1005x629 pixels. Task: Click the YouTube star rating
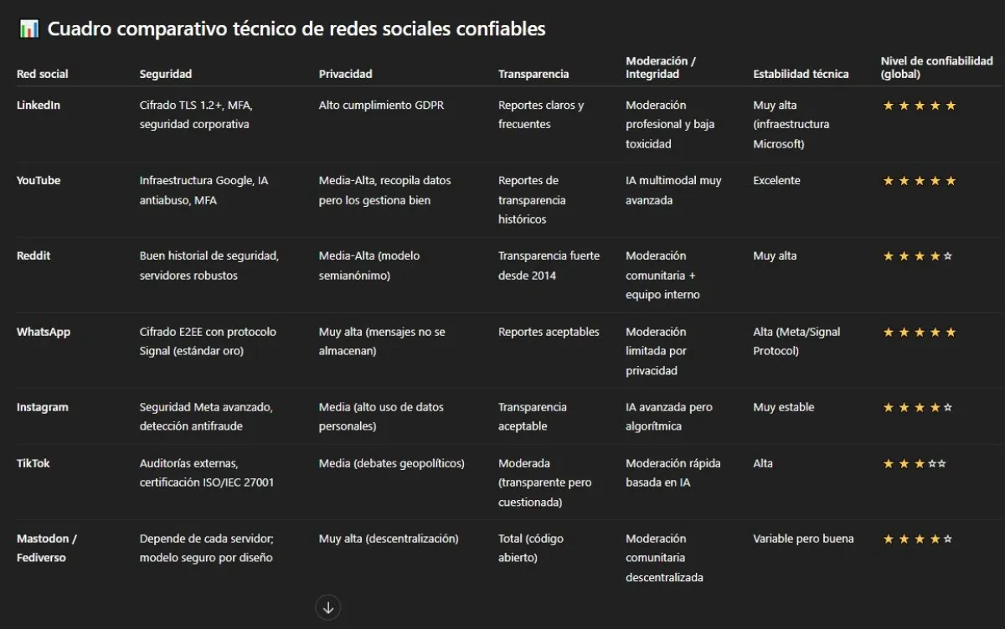pos(919,181)
